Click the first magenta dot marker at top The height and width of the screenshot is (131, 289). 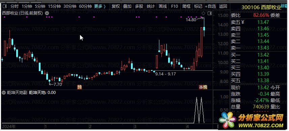(5, 17)
